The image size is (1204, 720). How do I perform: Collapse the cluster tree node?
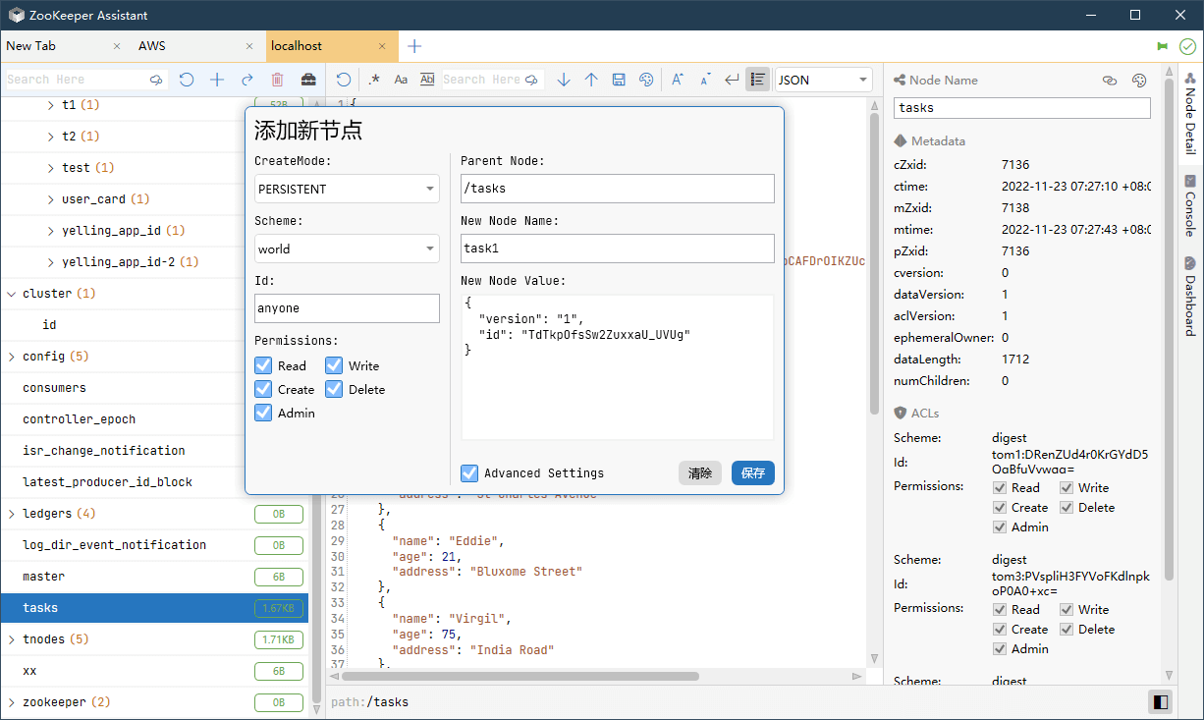12,294
